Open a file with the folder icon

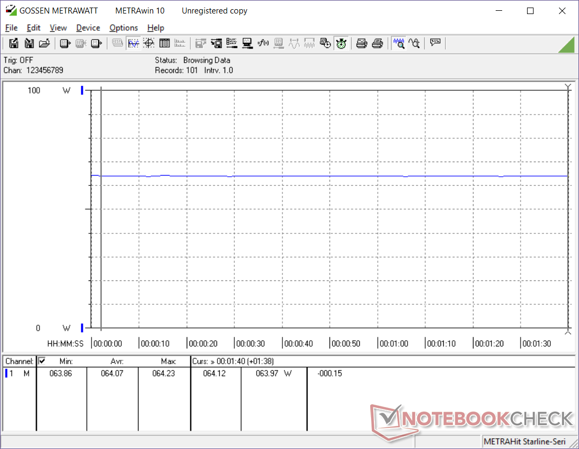pyautogui.click(x=44, y=44)
